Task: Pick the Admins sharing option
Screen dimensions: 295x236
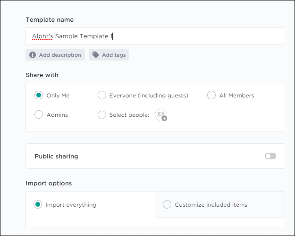Action: [x=39, y=115]
